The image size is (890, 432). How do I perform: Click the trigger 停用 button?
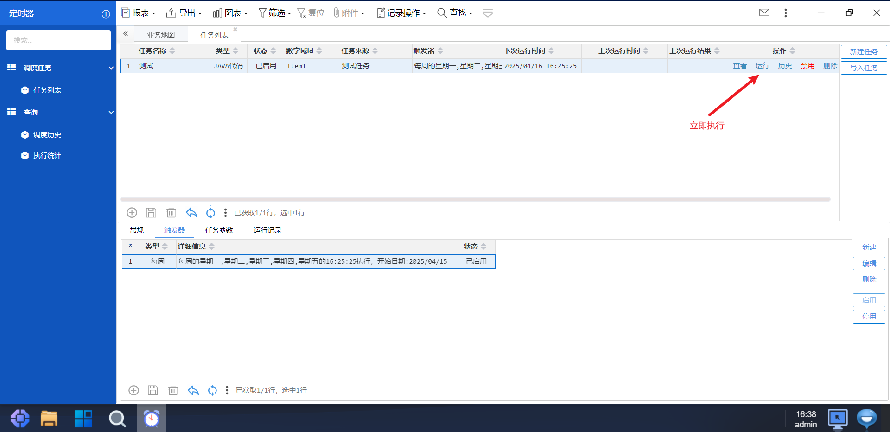(869, 317)
